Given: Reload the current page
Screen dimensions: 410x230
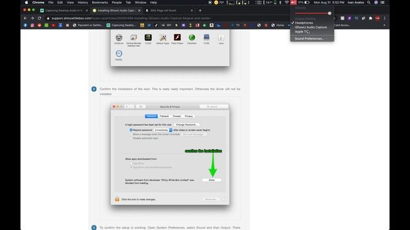Looking at the screenshot, I should click(x=40, y=19).
